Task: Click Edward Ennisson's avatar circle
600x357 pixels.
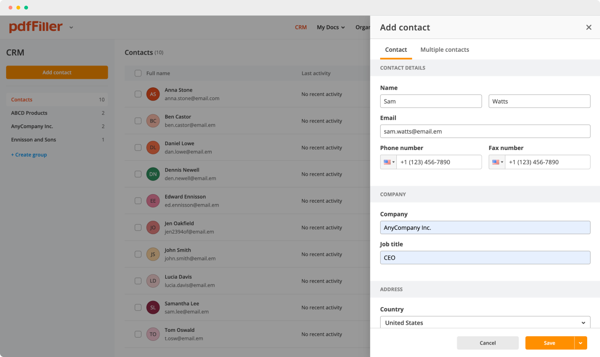Action: (x=153, y=201)
